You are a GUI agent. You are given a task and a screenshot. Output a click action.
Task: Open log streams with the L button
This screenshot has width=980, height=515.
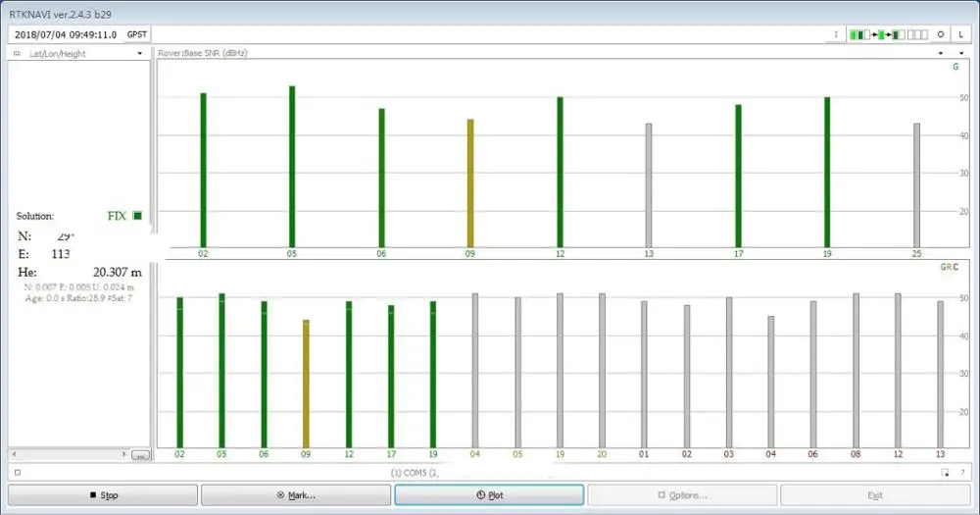click(x=960, y=34)
